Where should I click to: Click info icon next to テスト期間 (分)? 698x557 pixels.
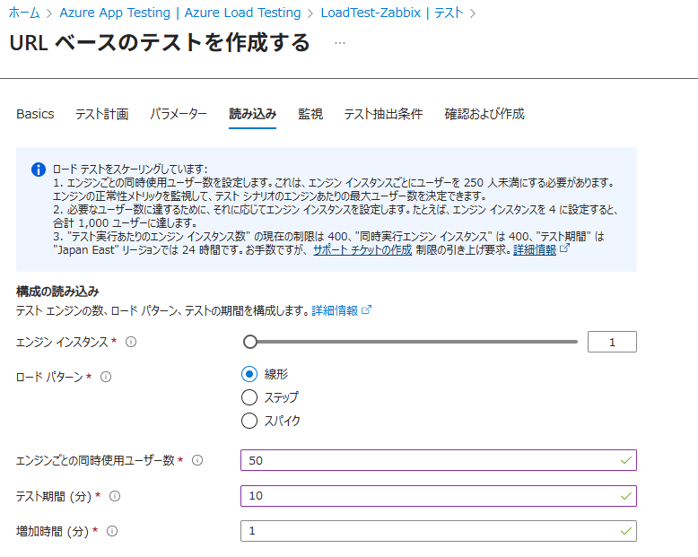tap(114, 496)
